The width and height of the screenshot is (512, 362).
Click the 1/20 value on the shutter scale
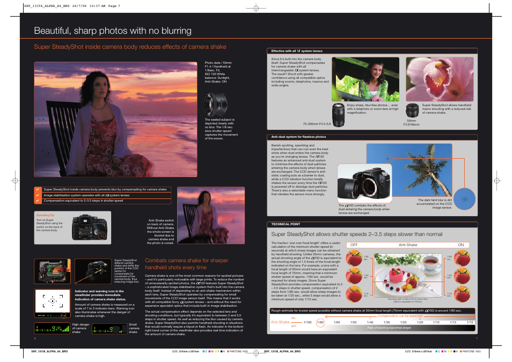pyautogui.click(x=420, y=322)
